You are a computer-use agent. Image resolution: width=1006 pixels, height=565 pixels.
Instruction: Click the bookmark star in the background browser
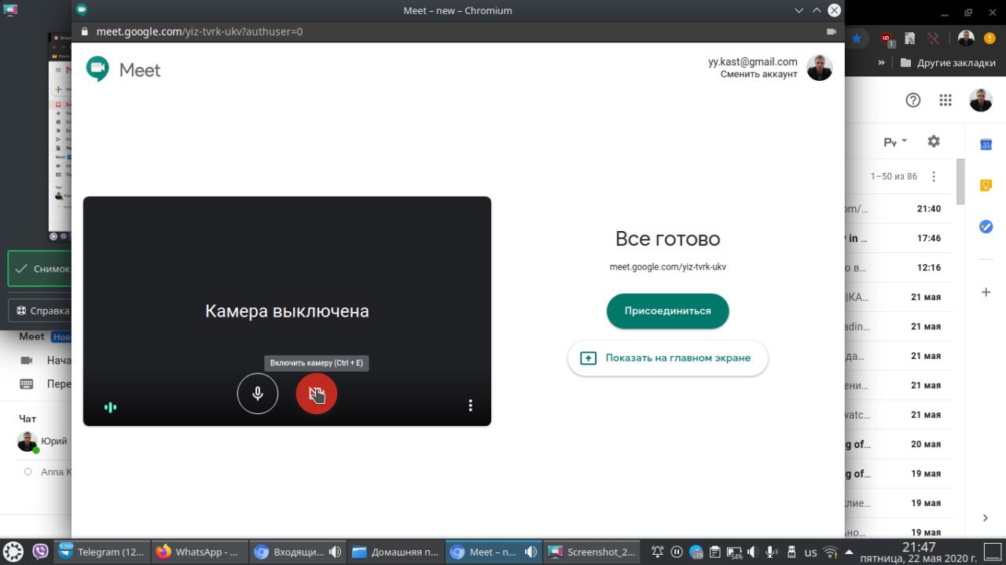point(857,38)
